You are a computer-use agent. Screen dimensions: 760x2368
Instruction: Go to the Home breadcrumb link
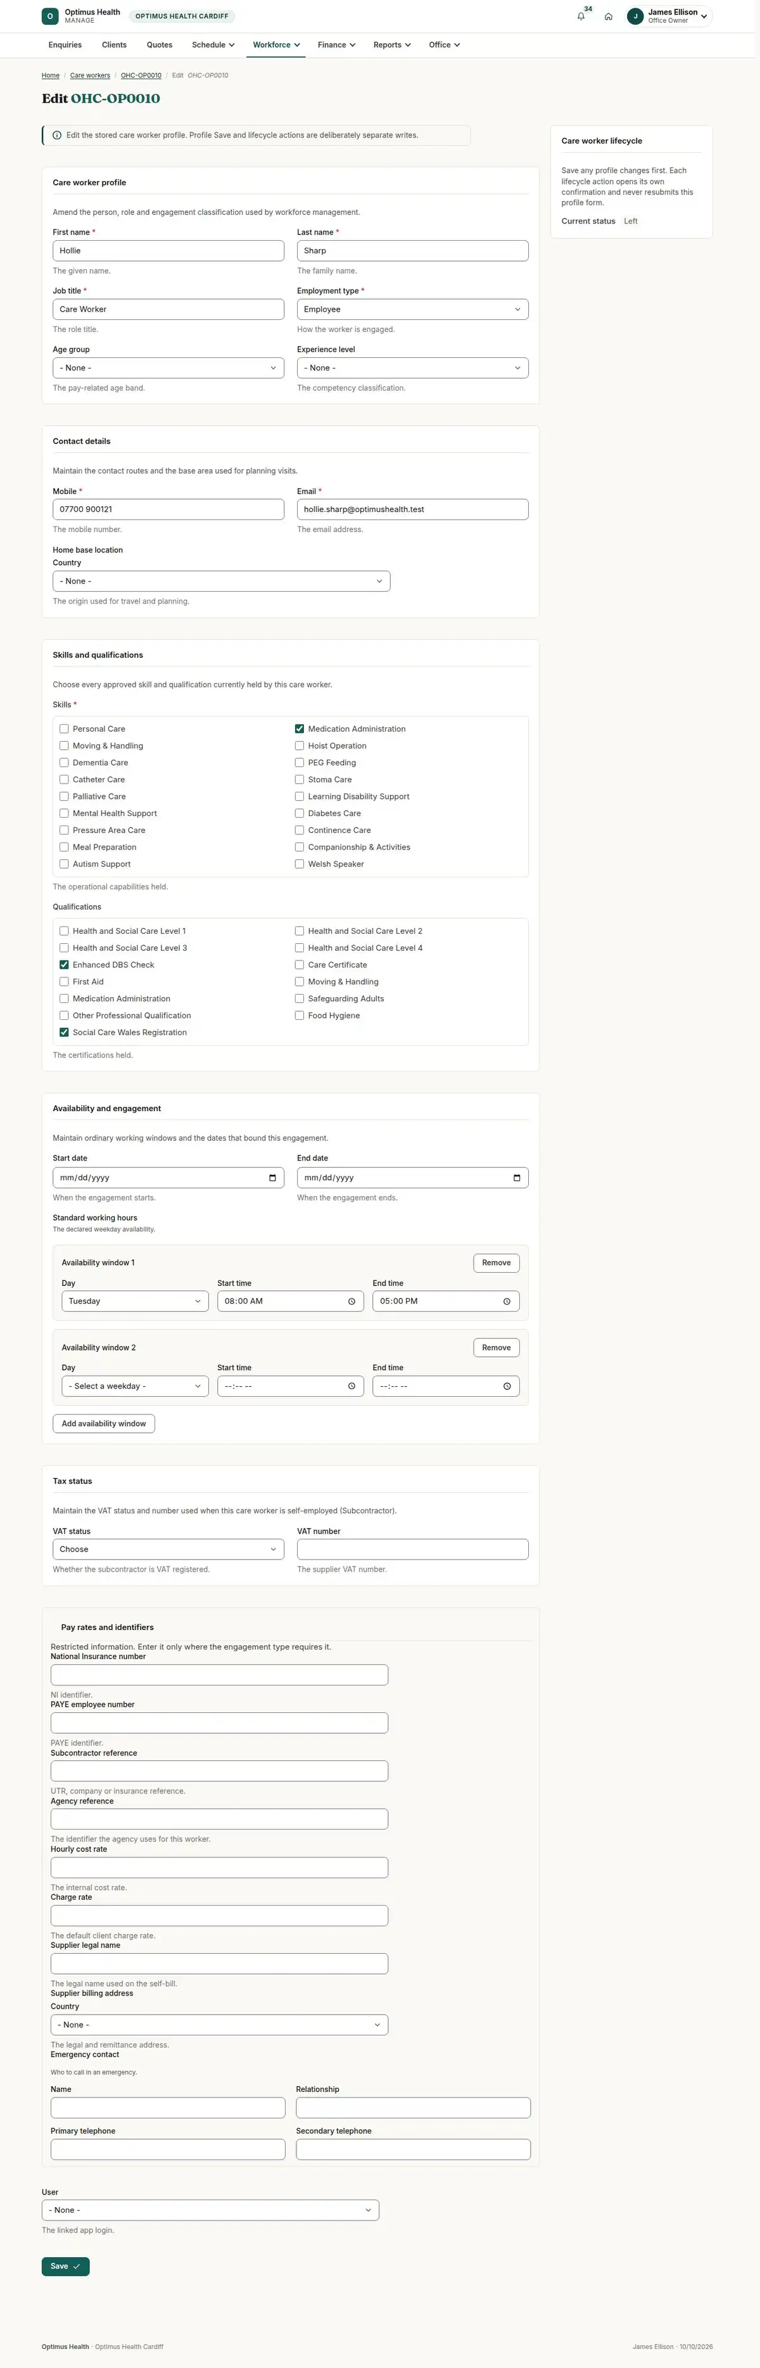pos(51,75)
